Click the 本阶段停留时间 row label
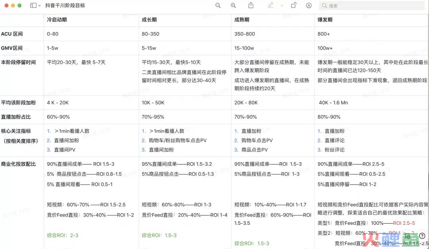 [x=18, y=62]
